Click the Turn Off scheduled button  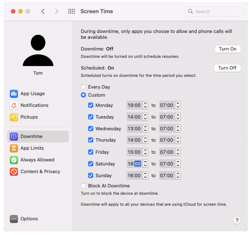tap(227, 68)
